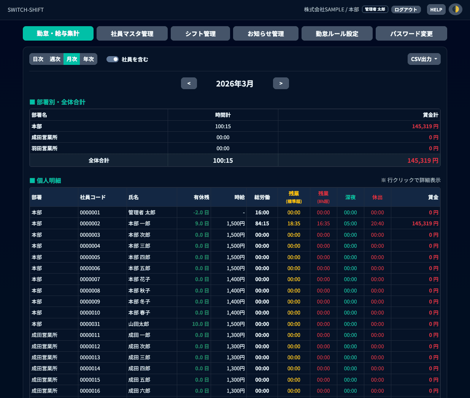Image resolution: width=470 pixels, height=398 pixels.
Task: Go to next month arrow
Action: tap(281, 83)
